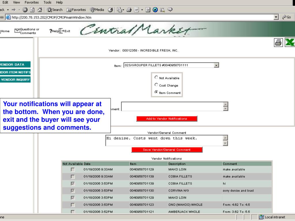Click the Local intranet zone icon
The image size is (295, 221).
[262, 217]
